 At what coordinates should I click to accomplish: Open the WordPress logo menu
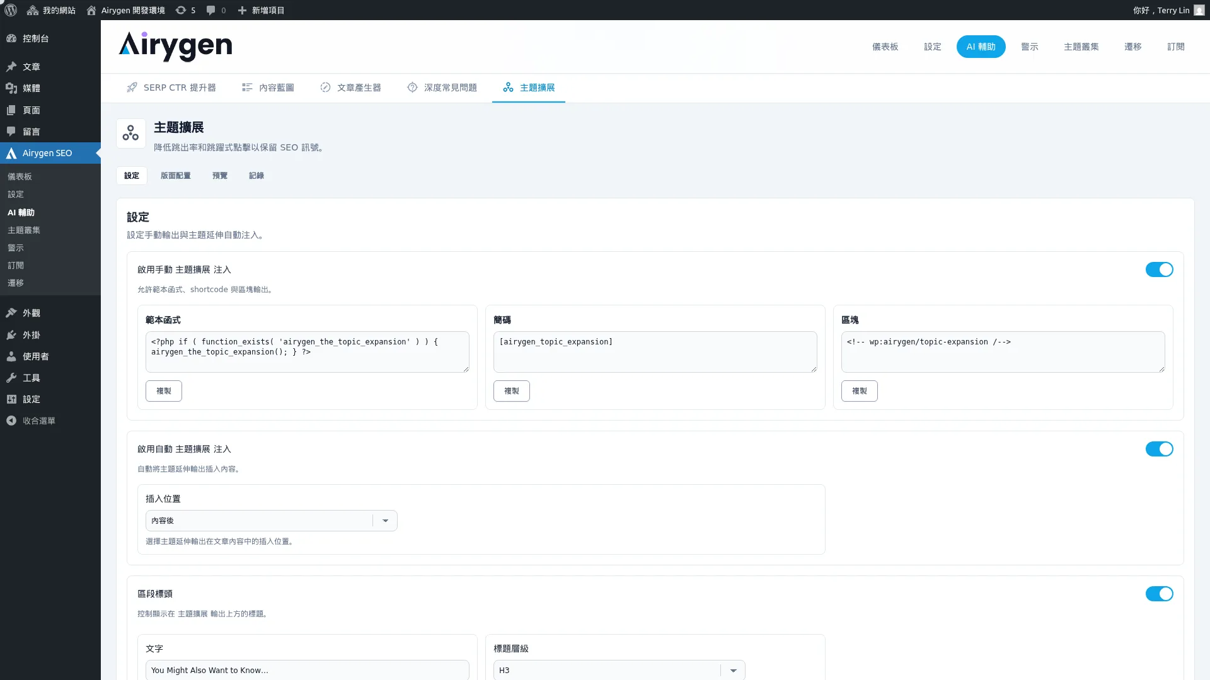(x=11, y=10)
